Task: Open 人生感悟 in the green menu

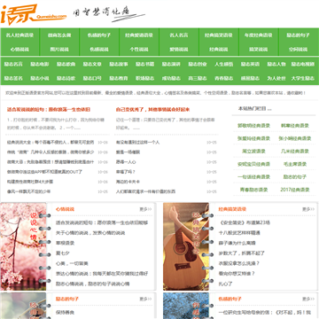Action: click(x=223, y=64)
